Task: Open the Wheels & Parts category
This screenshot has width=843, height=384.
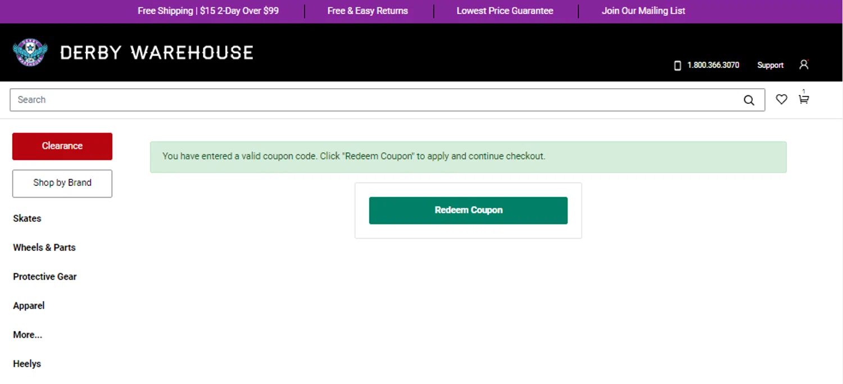Action: (x=44, y=248)
